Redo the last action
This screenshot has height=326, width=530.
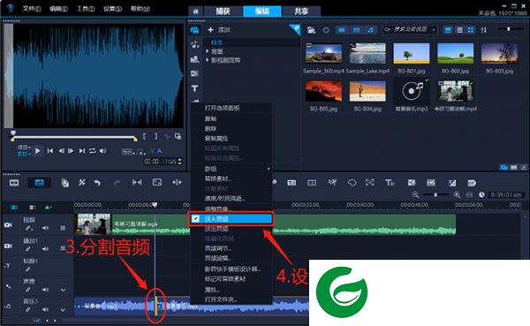click(117, 183)
